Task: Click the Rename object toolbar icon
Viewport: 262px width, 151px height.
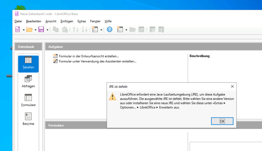Action: pyautogui.click(x=161, y=29)
